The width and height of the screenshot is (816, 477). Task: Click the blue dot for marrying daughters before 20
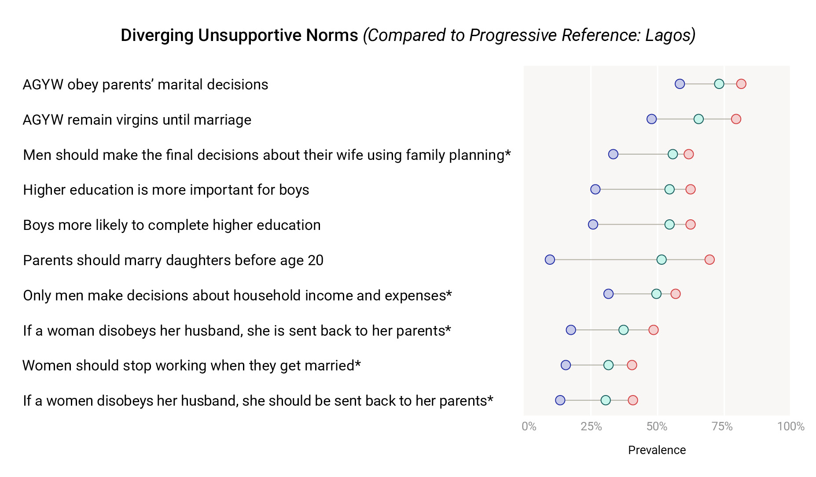[550, 259]
